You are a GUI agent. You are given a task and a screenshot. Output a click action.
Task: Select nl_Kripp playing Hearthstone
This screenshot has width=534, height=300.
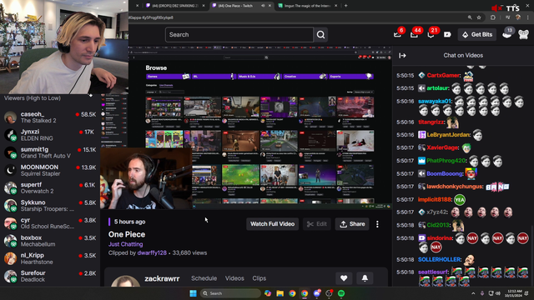[x=50, y=258]
